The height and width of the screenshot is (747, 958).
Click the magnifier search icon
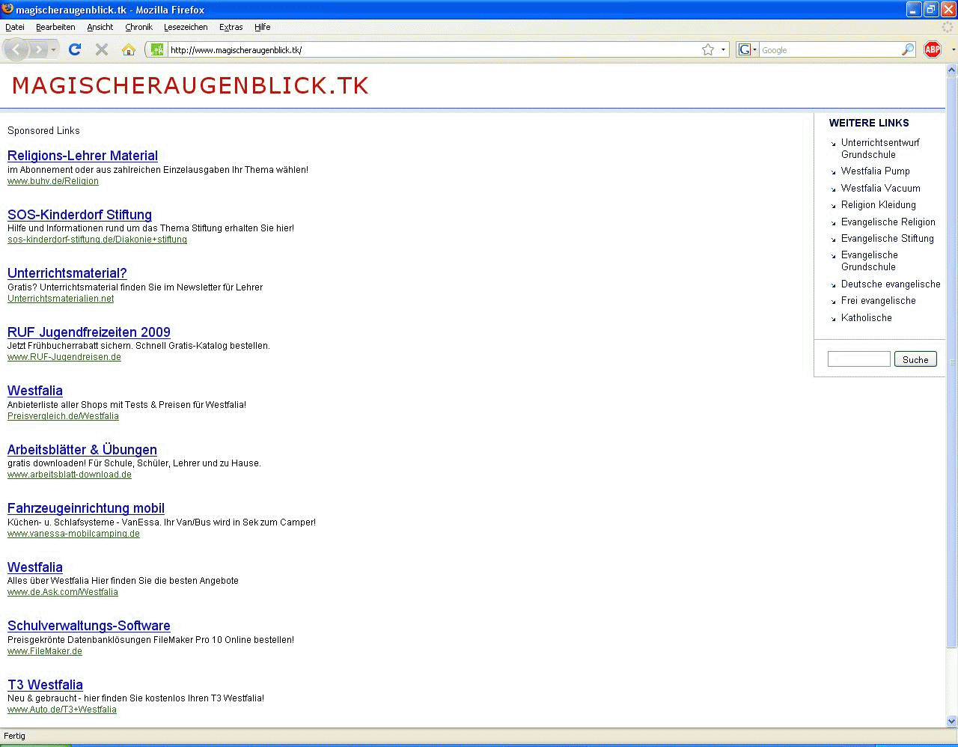tap(908, 50)
